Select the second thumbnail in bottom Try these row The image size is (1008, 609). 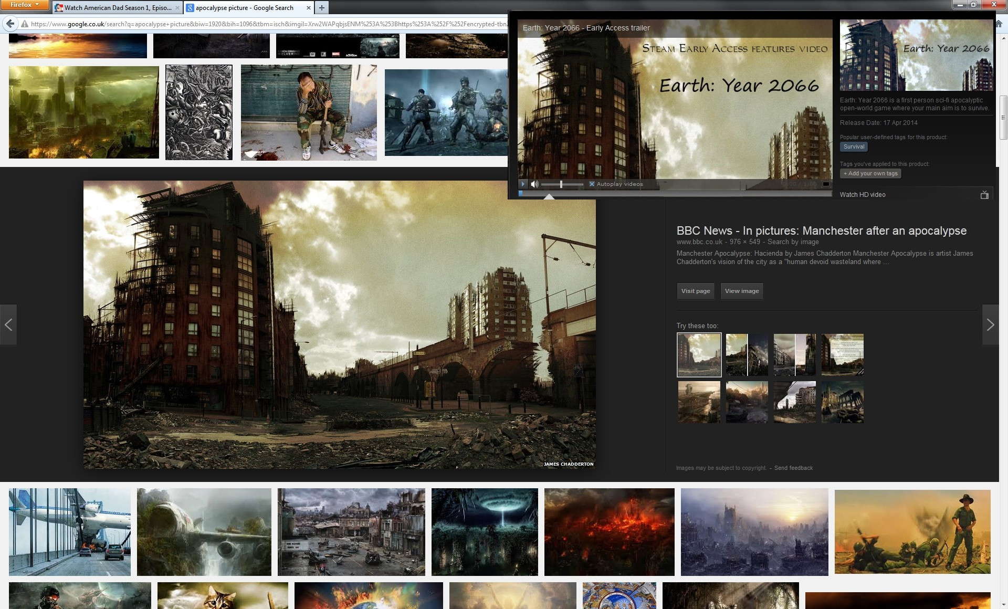click(x=747, y=402)
